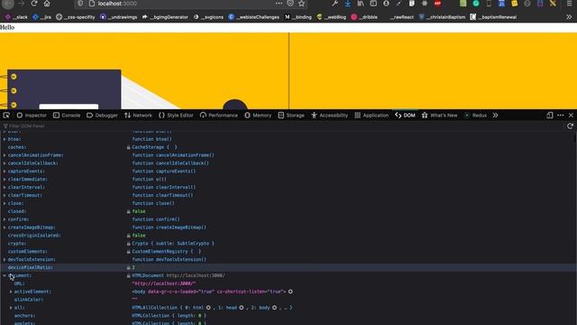Expand the all property row
The image size is (577, 325).
coord(11,308)
